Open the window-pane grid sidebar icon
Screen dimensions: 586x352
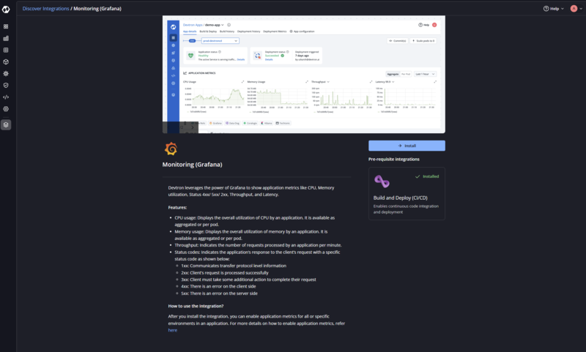coord(6,50)
